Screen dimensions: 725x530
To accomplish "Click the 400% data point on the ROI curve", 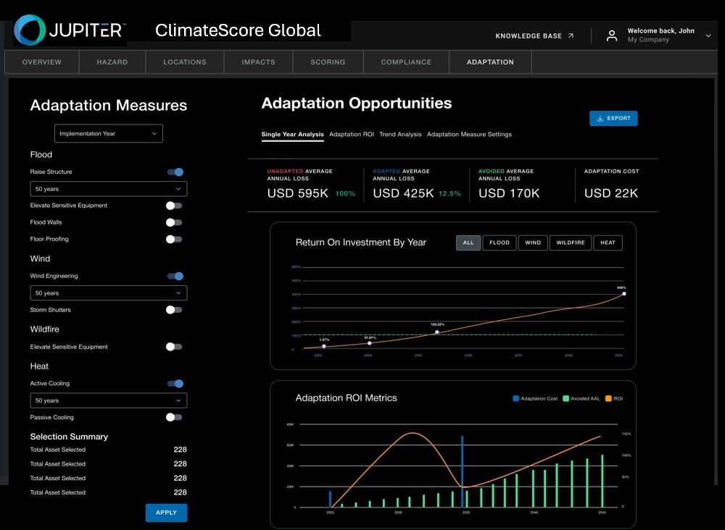I will click(x=625, y=295).
